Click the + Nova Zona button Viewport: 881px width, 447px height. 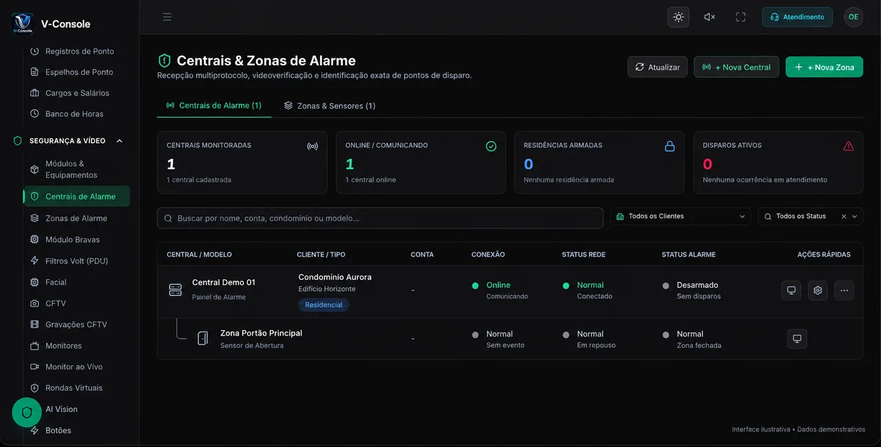(x=824, y=67)
